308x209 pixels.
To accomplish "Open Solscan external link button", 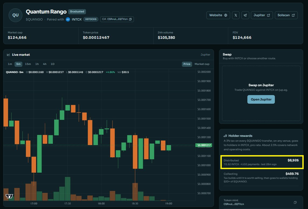I will click(286, 15).
